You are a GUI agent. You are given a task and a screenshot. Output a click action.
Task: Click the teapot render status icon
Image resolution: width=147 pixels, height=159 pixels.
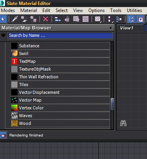coord(3,135)
